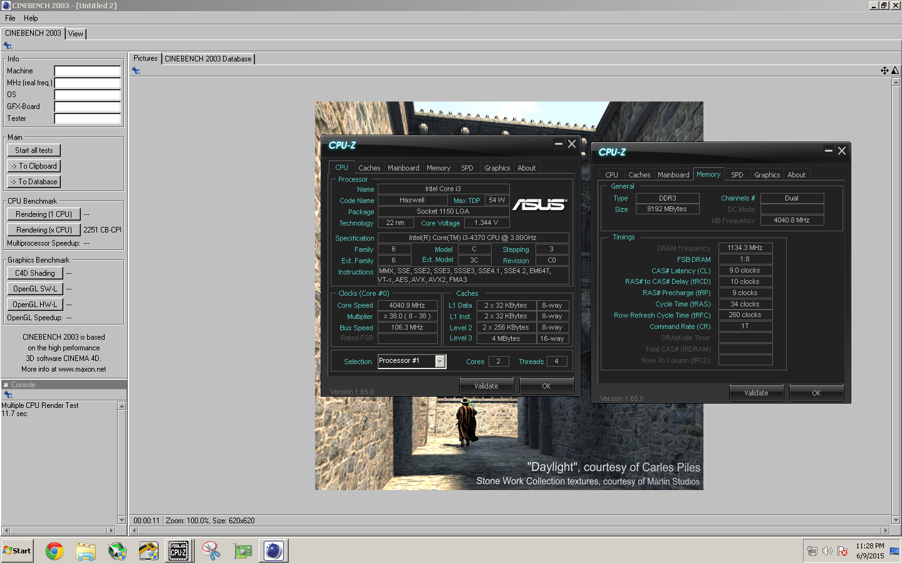Open the Help menu

coord(31,18)
